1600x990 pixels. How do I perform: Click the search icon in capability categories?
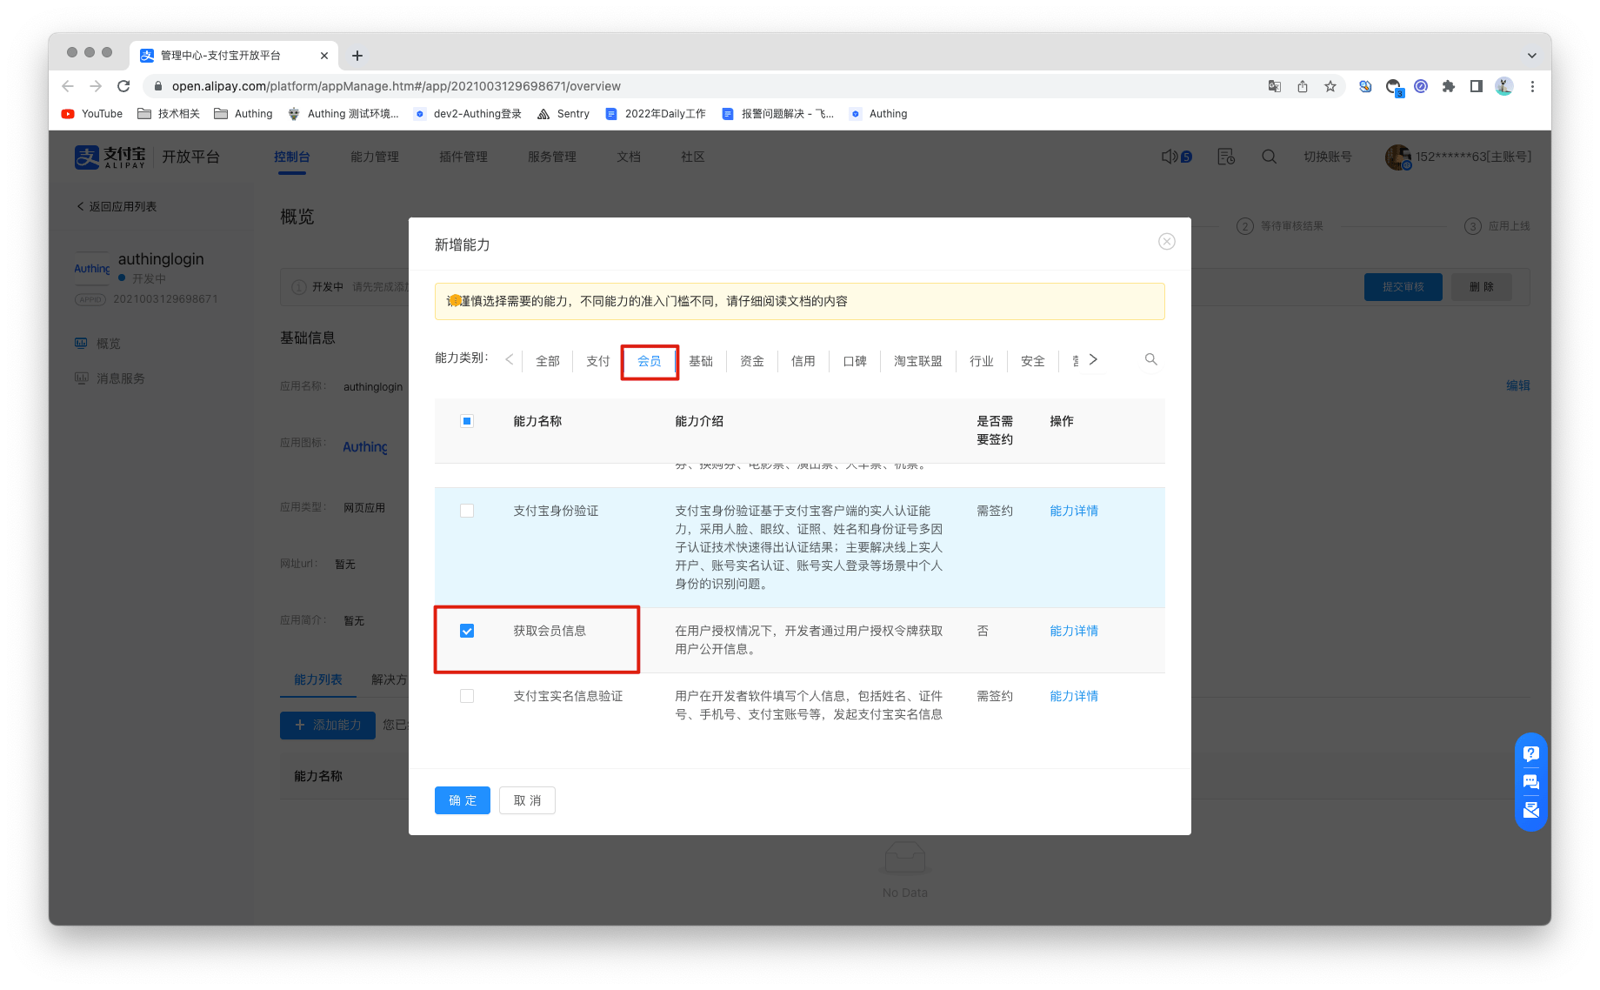click(1150, 359)
